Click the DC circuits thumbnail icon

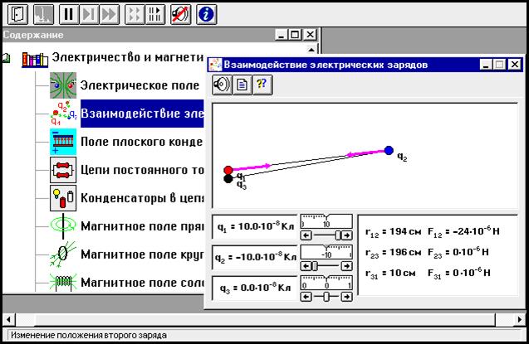click(x=63, y=170)
